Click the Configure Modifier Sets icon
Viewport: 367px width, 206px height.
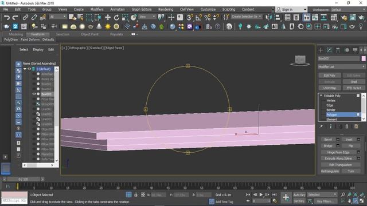pyautogui.click(x=356, y=126)
